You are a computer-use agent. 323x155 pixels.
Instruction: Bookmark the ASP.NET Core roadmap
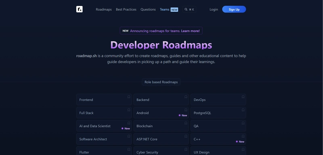pyautogui.click(x=186, y=136)
